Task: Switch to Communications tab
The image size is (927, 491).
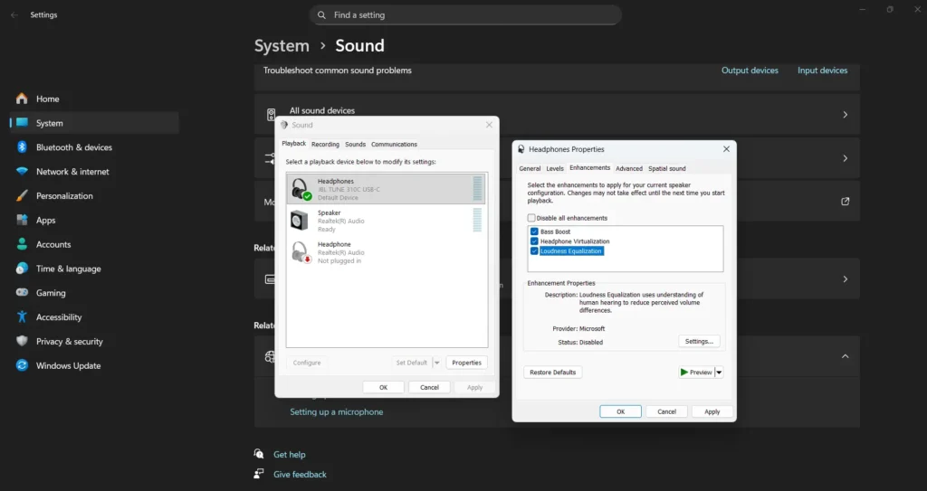Action: (x=394, y=144)
